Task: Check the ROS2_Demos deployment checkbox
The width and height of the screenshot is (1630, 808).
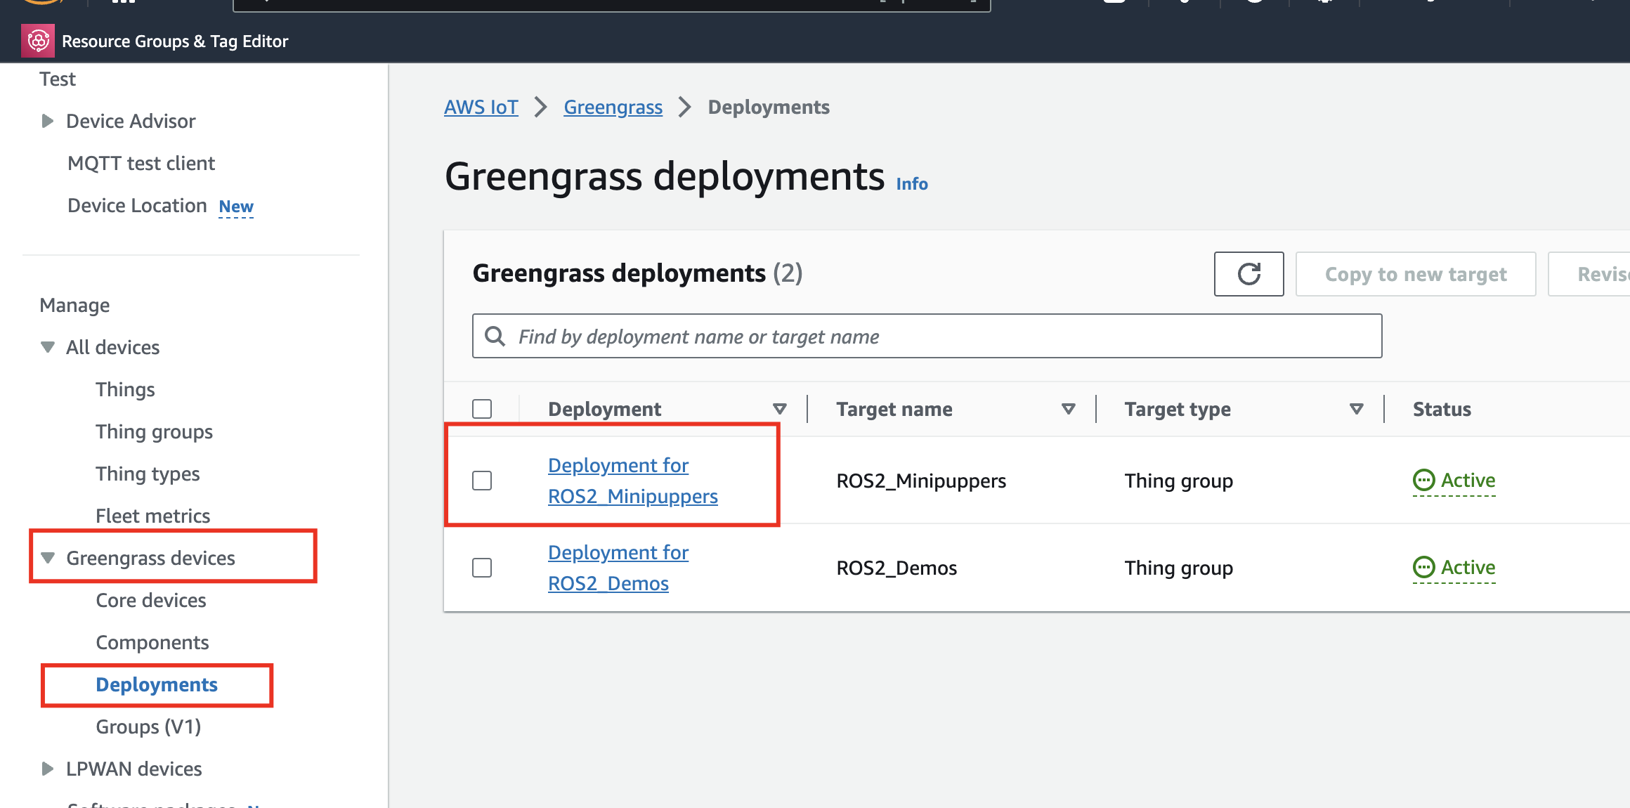Action: 482,568
